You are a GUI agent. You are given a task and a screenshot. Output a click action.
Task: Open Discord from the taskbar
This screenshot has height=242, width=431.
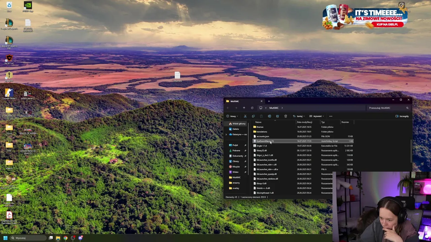point(80,238)
